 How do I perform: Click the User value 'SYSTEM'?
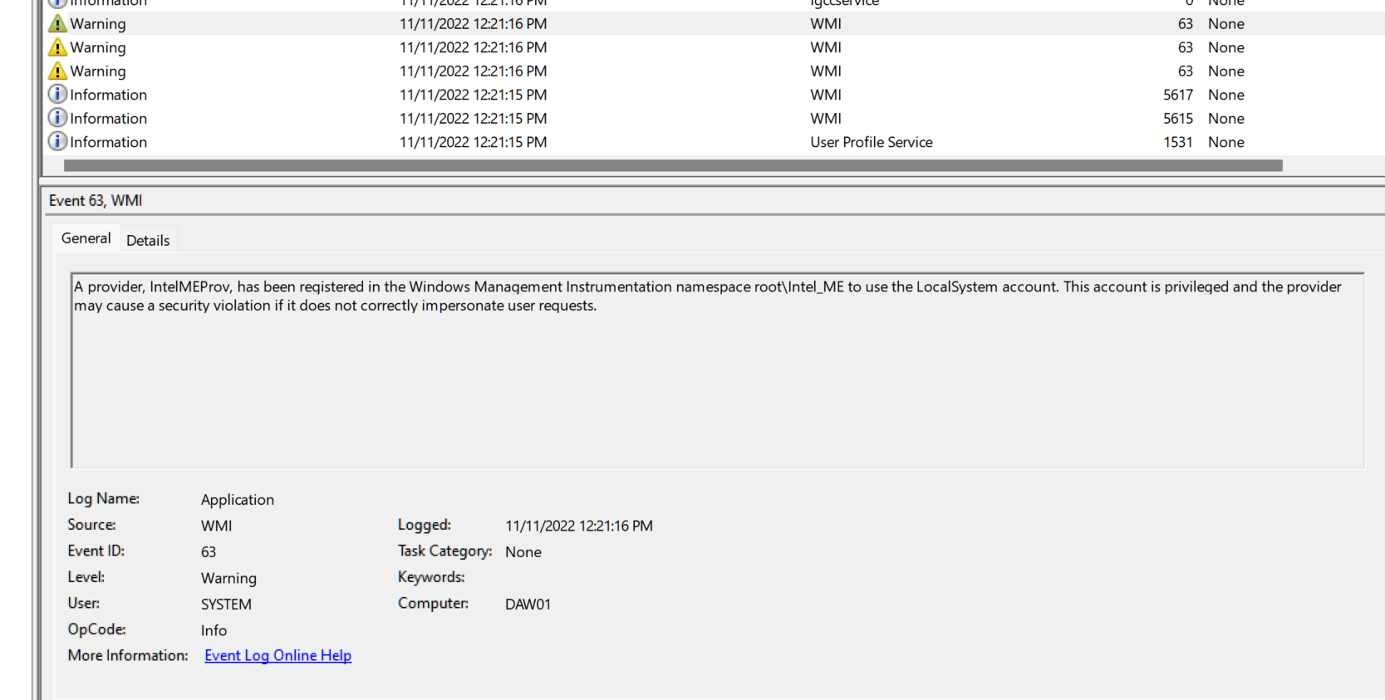226,604
